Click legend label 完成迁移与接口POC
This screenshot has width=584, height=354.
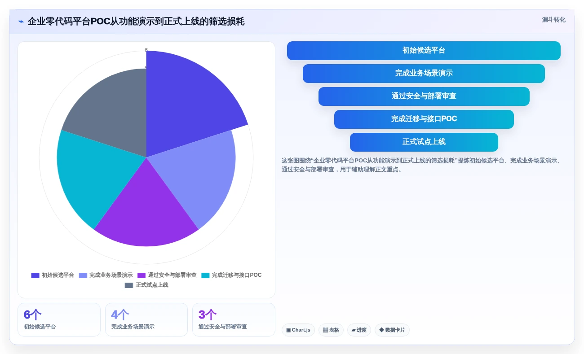(237, 275)
